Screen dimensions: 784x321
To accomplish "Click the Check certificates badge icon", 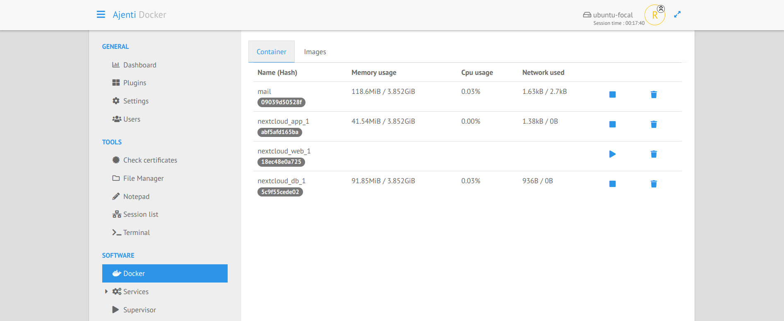I will tap(116, 160).
